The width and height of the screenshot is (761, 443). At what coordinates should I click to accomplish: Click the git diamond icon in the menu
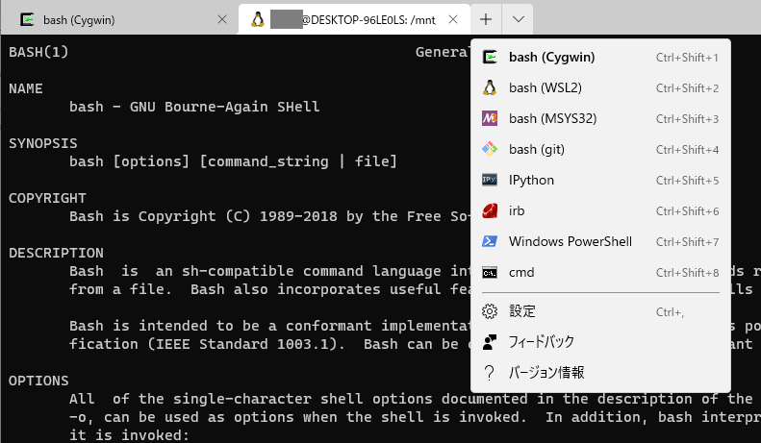pos(490,149)
